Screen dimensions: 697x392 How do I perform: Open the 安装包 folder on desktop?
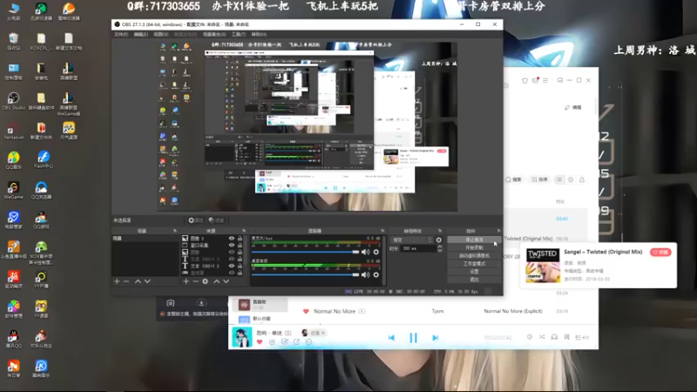tap(41, 71)
